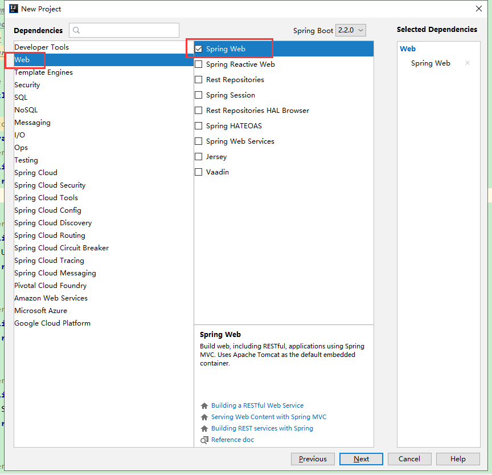This screenshot has width=492, height=475.
Task: Open Serving Web Content with Spring MVC link
Action: [x=269, y=417]
